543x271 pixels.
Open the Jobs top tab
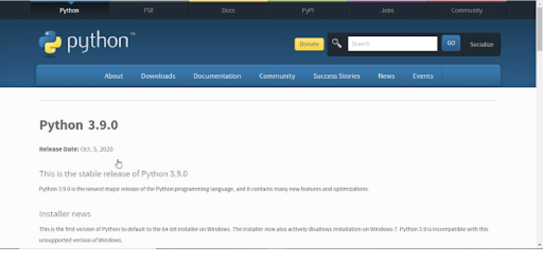387,10
